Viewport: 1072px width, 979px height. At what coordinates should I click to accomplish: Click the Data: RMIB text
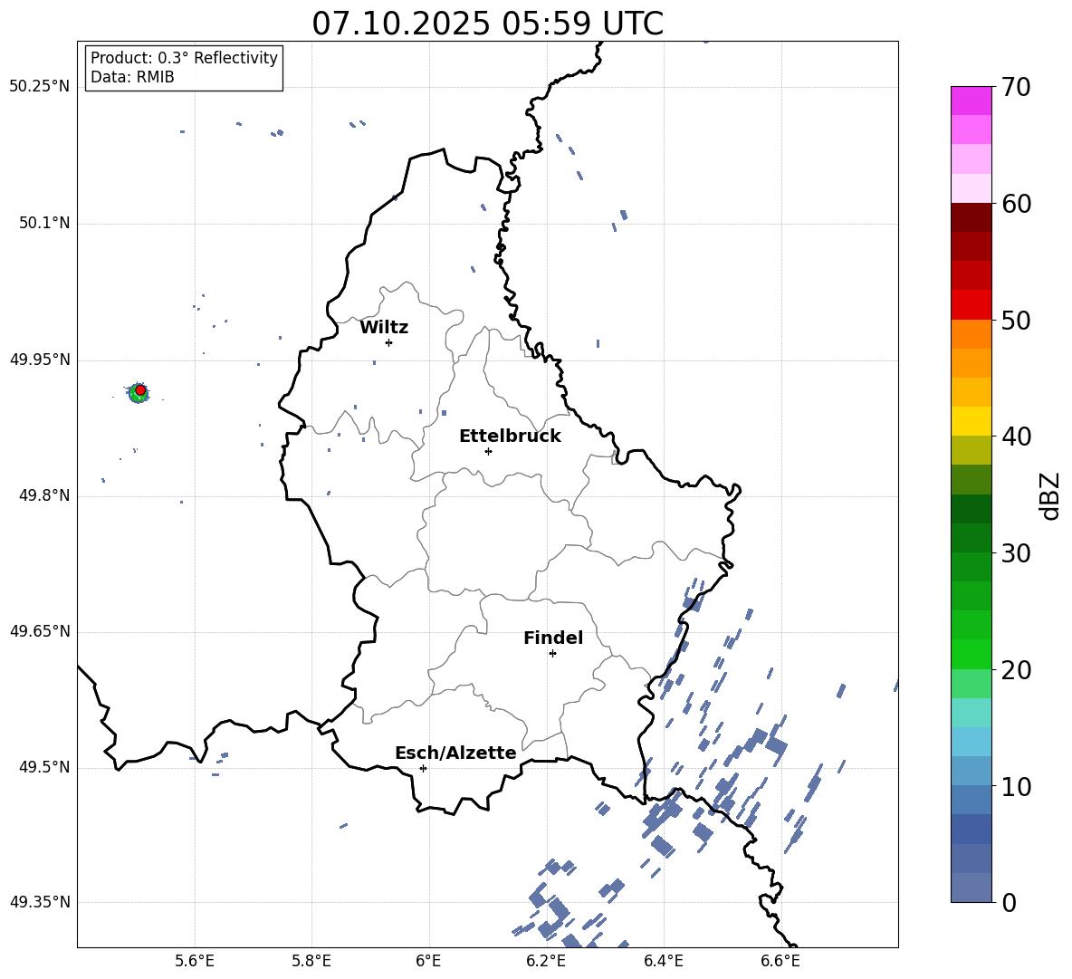click(132, 77)
